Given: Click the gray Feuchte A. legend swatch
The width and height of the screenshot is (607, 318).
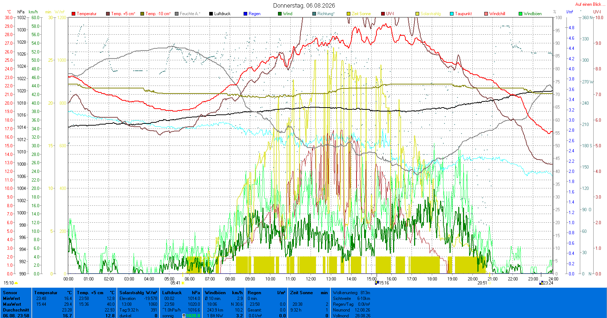Looking at the screenshot, I should coord(177,14).
